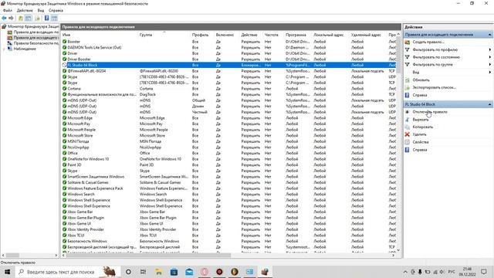The height and width of the screenshot is (278, 494).
Task: Select the FL Studio 64 Block rule
Action: pyautogui.click(x=229, y=65)
